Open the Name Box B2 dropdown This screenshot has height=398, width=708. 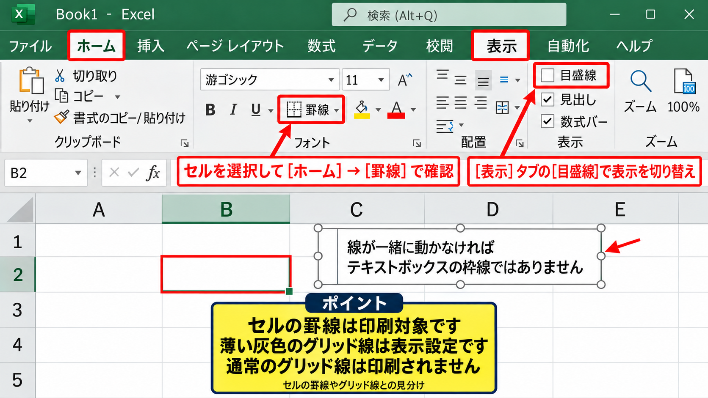pyautogui.click(x=78, y=173)
